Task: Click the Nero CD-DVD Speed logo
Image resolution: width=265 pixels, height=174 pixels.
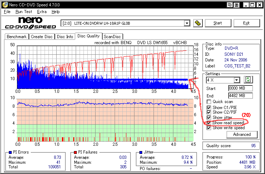Action: 30,23
